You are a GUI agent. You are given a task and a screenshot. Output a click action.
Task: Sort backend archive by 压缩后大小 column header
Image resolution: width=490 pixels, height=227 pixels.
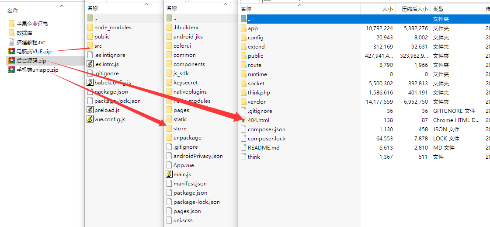415,9
